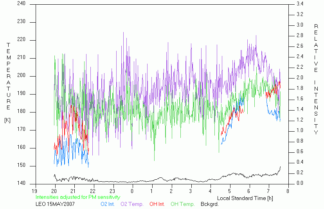Image resolution: width=324 pixels, height=209 pixels.
Task: Click time axis label 0
Action: (132, 191)
